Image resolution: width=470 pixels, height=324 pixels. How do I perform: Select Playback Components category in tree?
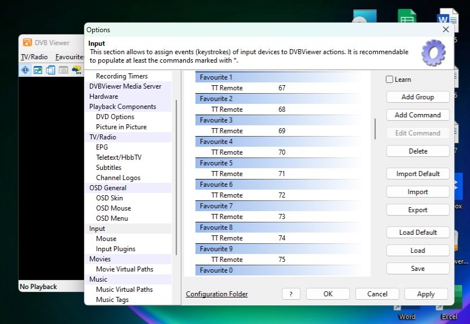click(123, 107)
